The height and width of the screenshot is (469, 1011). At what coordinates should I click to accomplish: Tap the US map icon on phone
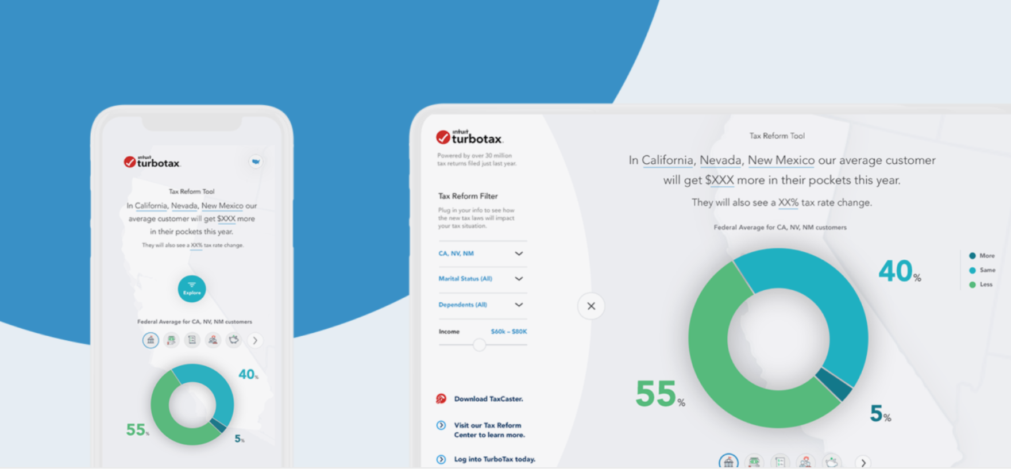[x=256, y=162]
